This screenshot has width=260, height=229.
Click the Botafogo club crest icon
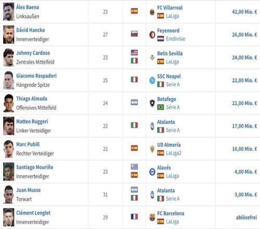[x=152, y=103]
